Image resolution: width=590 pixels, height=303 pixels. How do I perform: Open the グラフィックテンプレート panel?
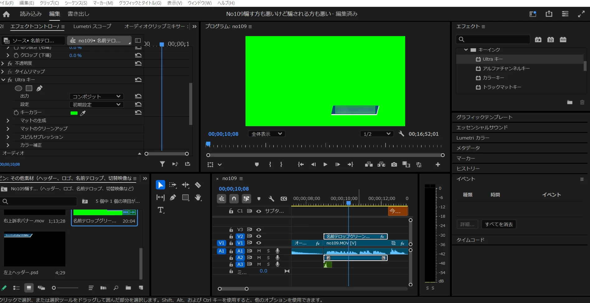click(x=484, y=117)
